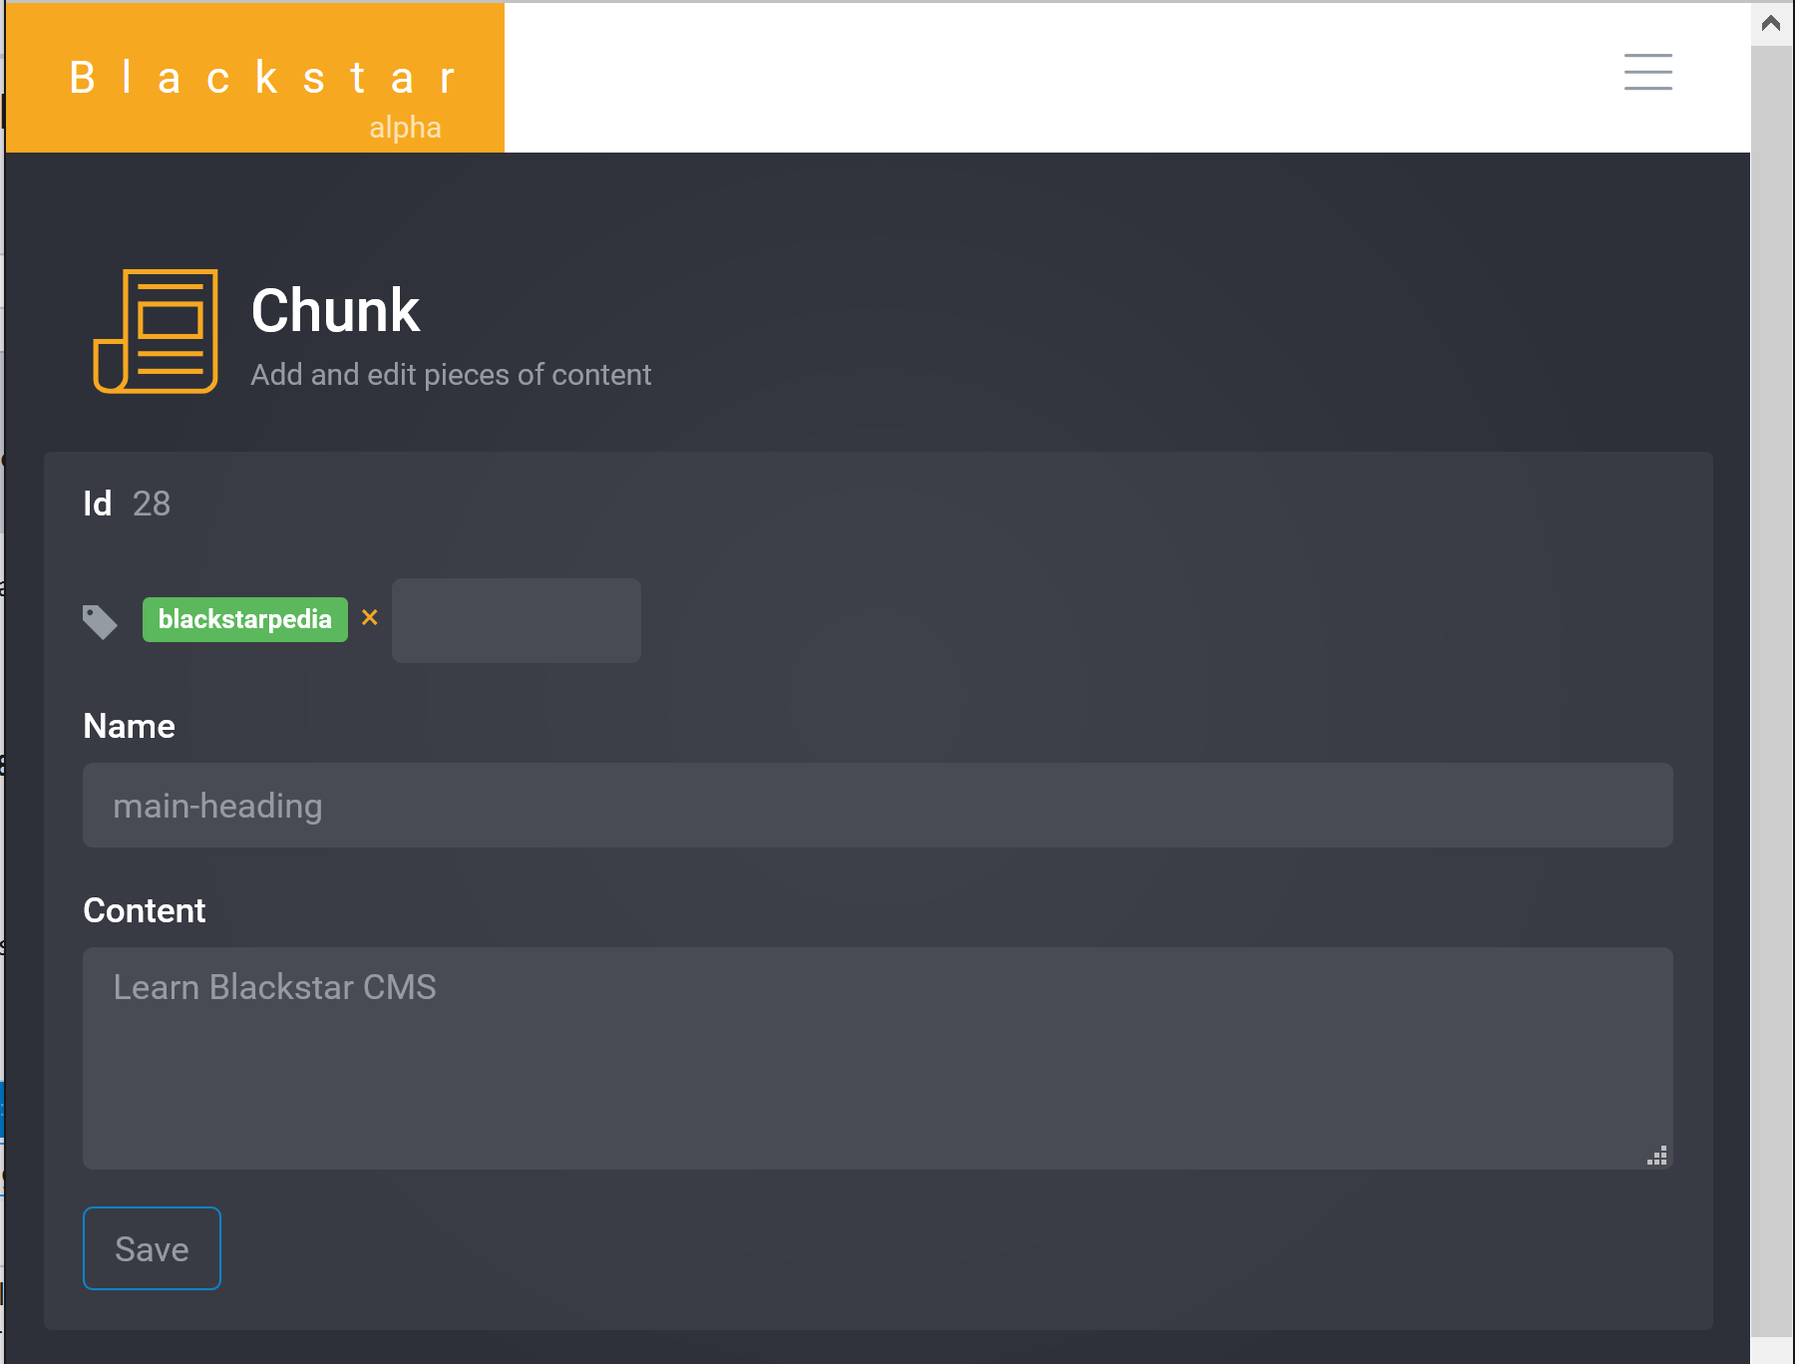1795x1364 pixels.
Task: Select the green blackstarpedia tag
Action: pos(245,619)
